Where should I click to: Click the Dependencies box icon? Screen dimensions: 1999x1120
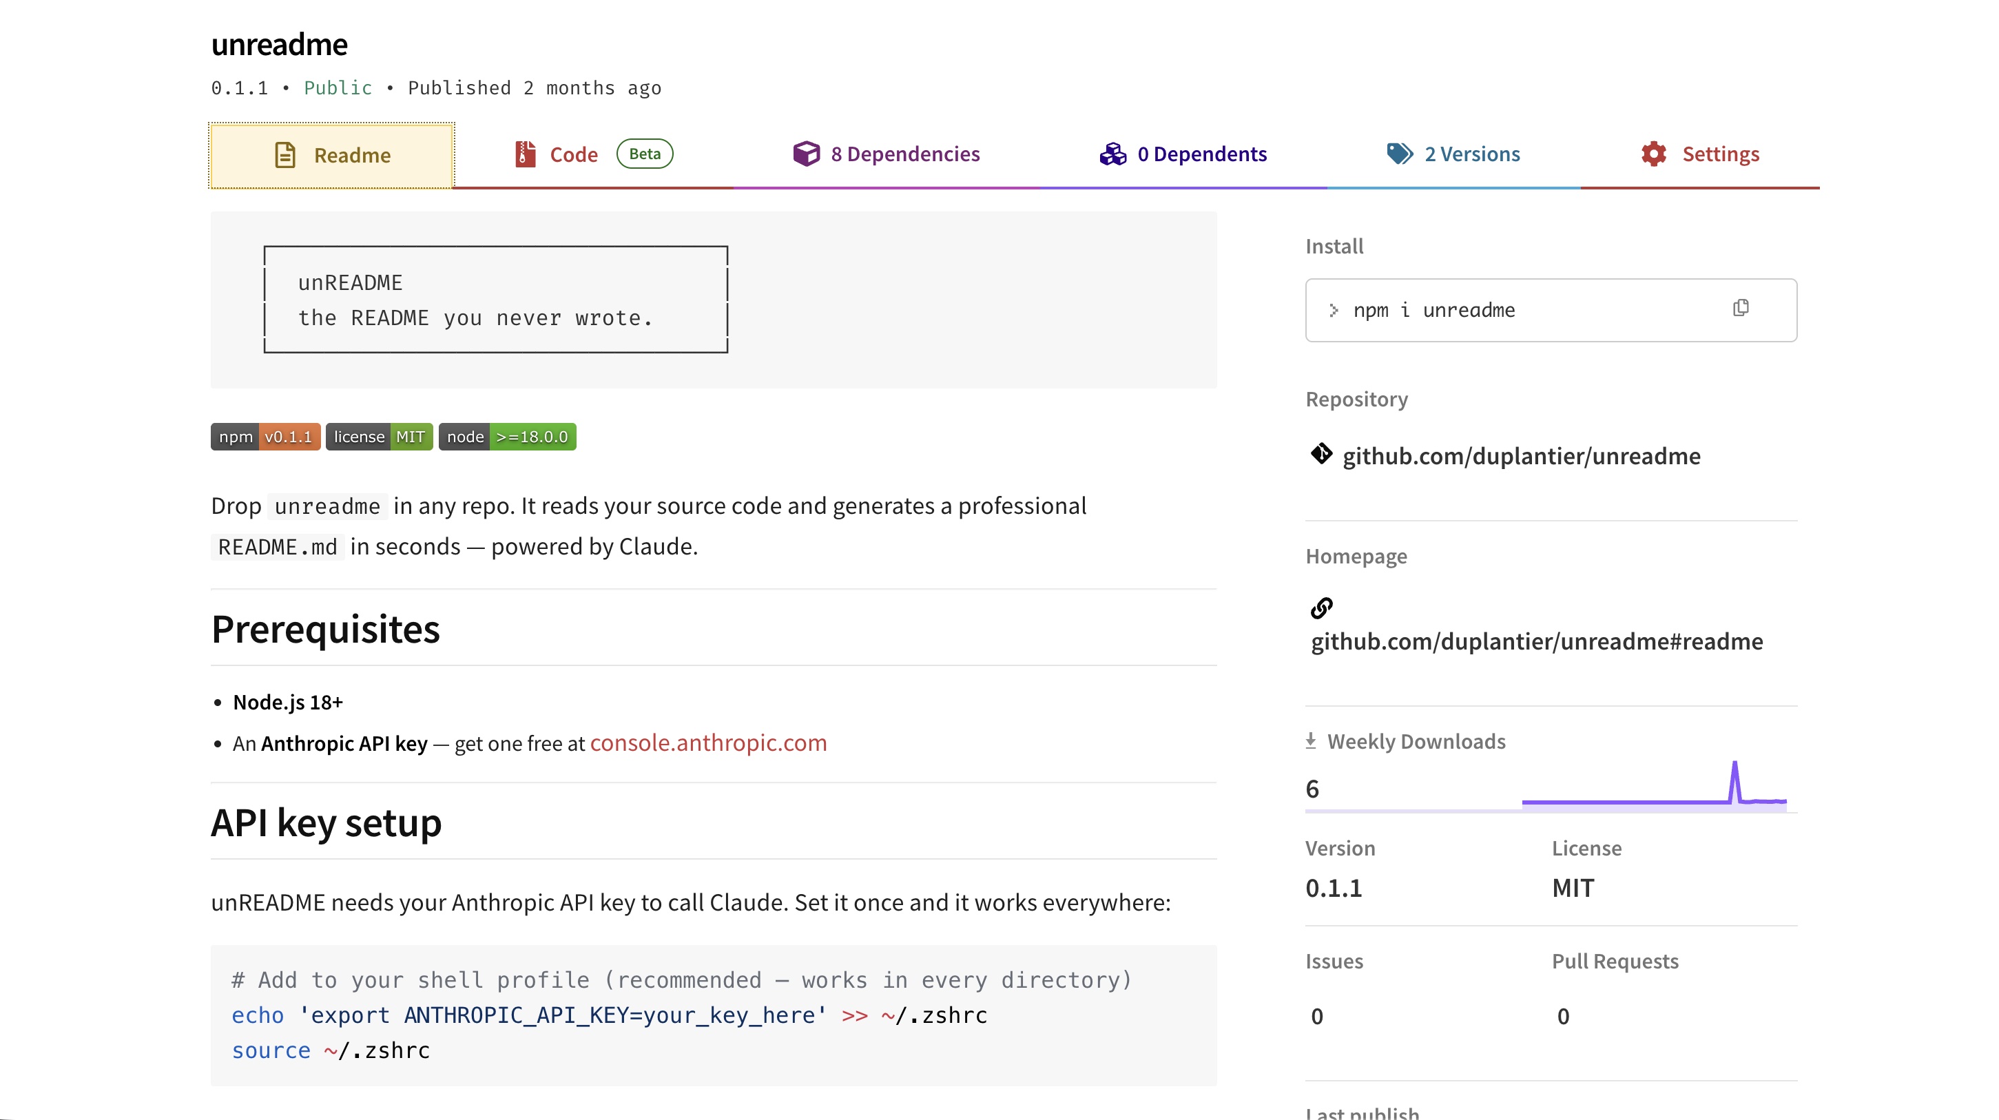pyautogui.click(x=806, y=154)
